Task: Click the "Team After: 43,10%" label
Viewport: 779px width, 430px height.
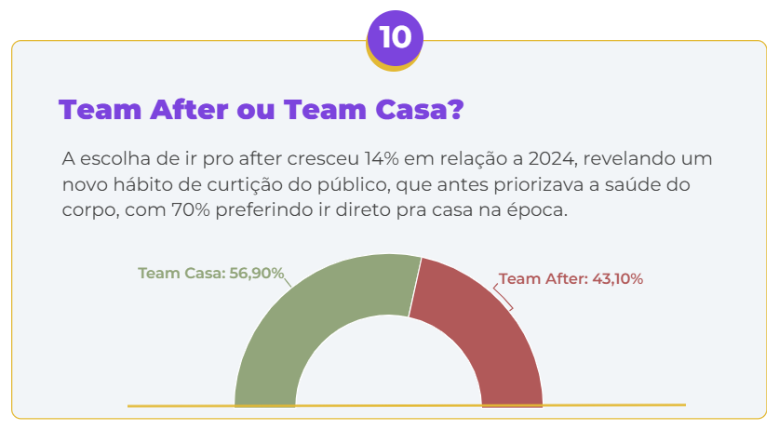Action: click(571, 278)
